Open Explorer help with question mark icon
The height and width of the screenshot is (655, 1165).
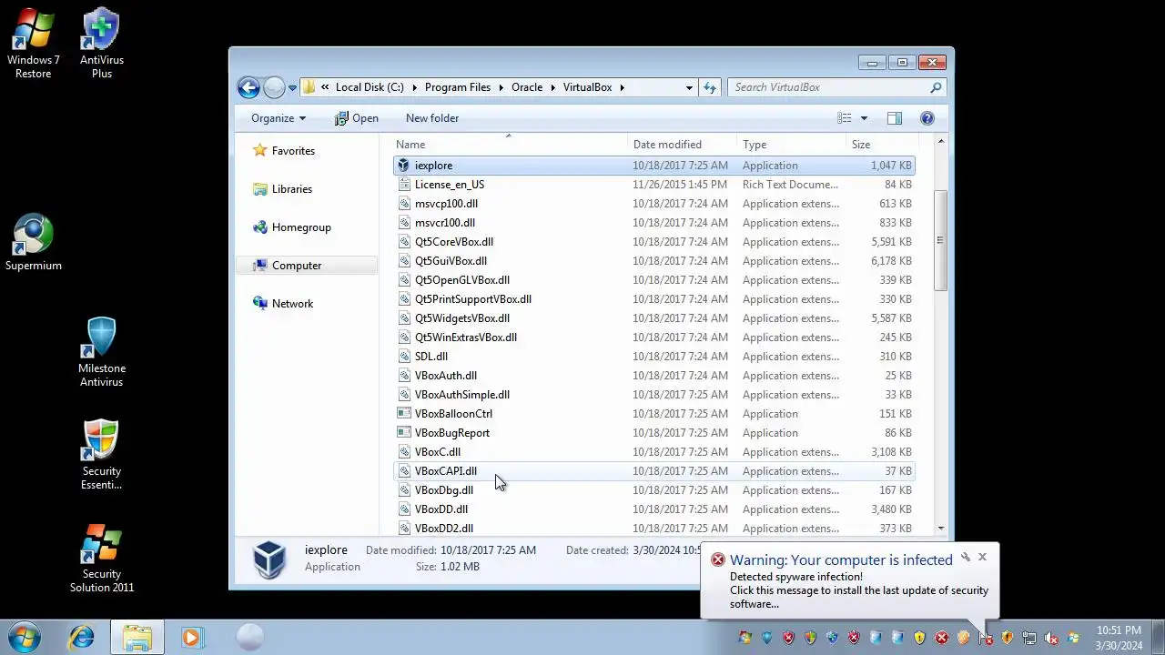coord(927,118)
